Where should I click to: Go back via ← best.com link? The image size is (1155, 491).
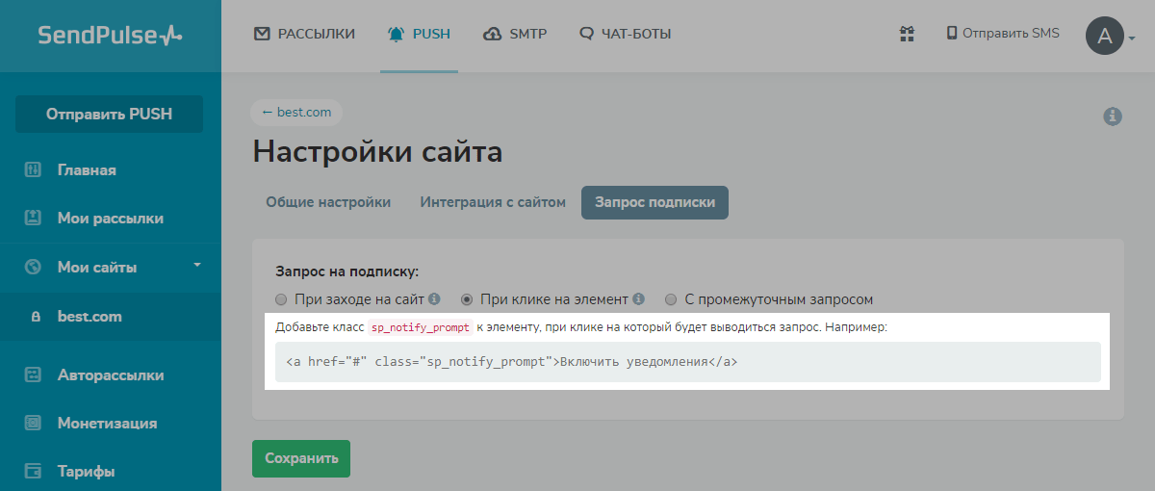coord(296,112)
